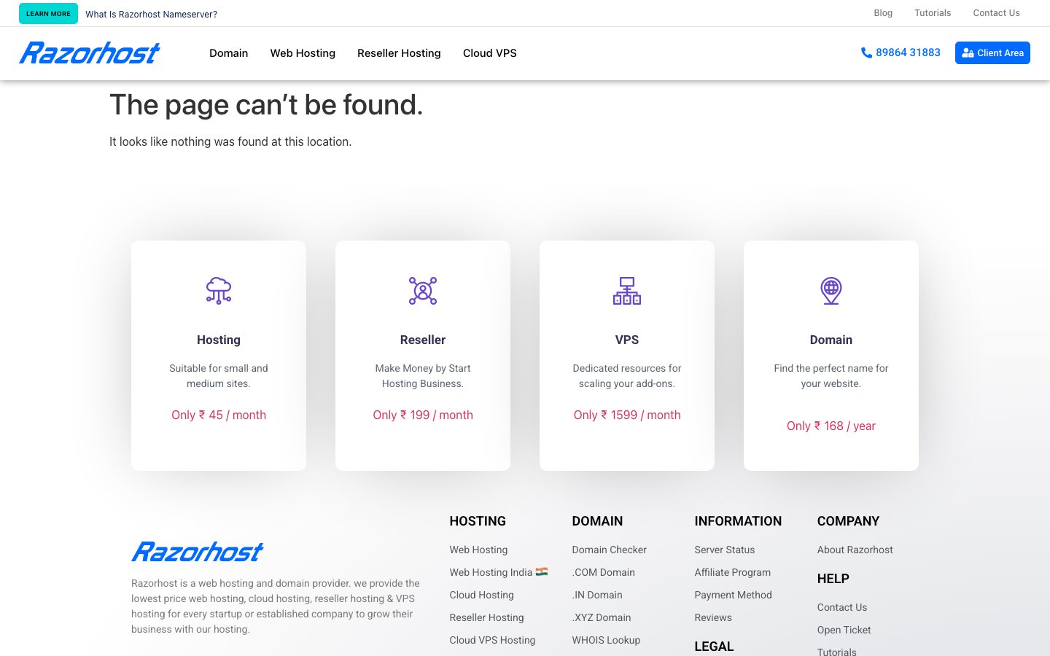The height and width of the screenshot is (656, 1050).
Task: Click 'What Is Razorhost Nameserver?' text
Action: (x=151, y=14)
